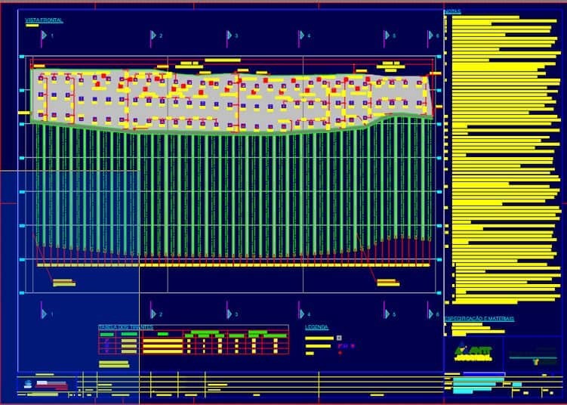Select the 'LEGENDA' heading
Image resolution: width=567 pixels, height=405 pixels.
point(317,327)
